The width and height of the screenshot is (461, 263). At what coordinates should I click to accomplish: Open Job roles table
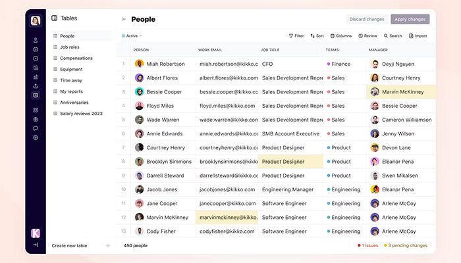(71, 47)
